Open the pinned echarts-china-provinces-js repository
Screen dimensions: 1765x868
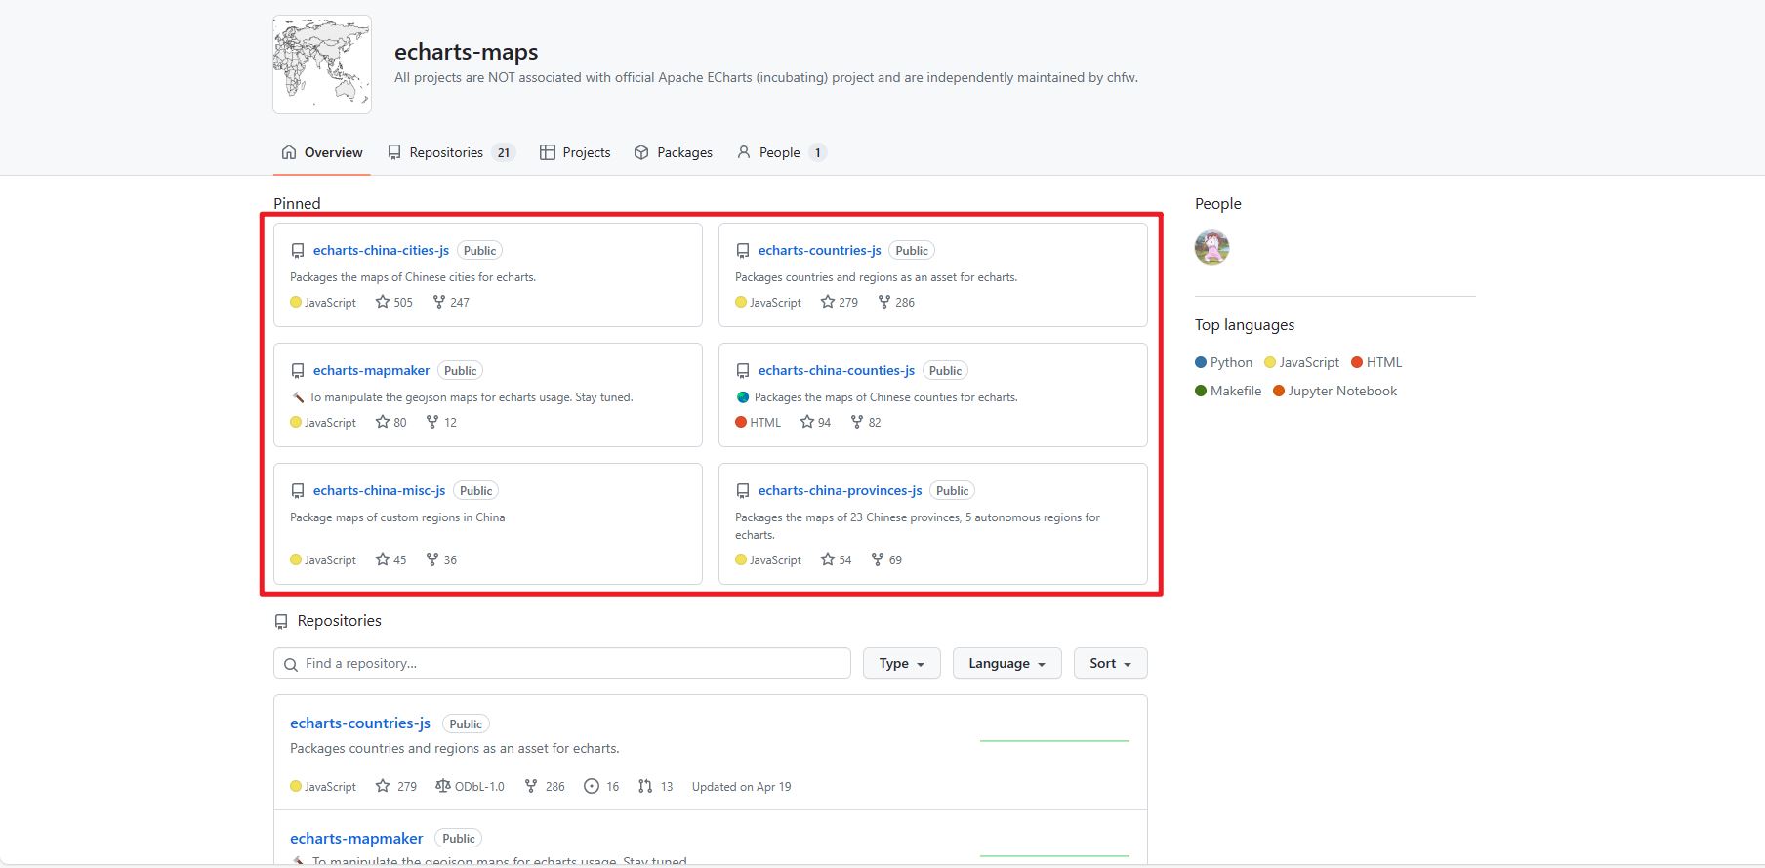[x=840, y=490]
